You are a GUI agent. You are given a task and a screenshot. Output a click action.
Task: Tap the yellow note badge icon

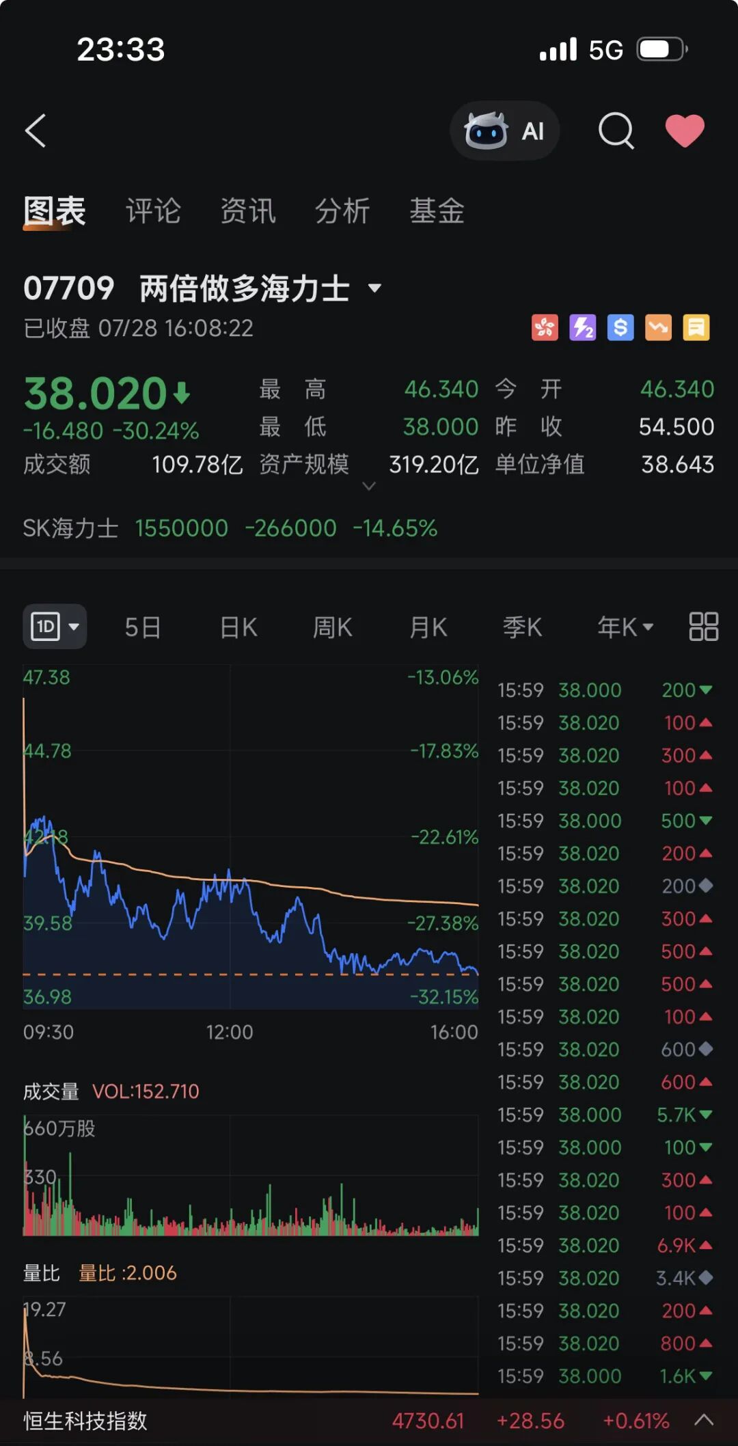pos(696,328)
